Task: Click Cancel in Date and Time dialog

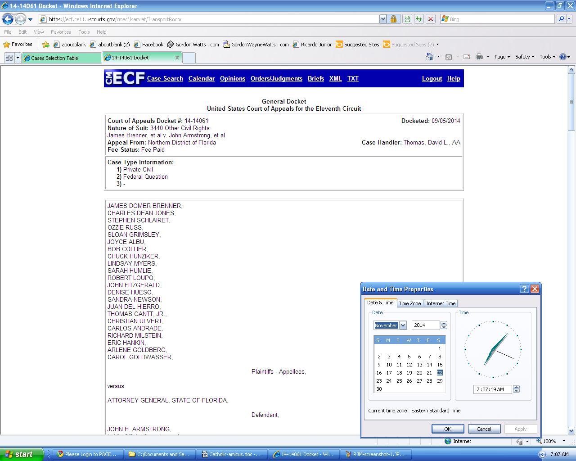Action: click(x=484, y=429)
